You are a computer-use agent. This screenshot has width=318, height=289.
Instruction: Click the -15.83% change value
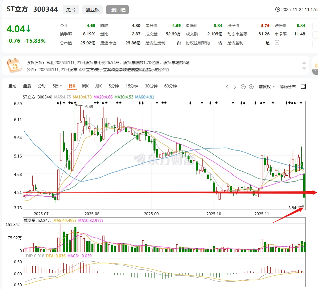tap(35, 41)
